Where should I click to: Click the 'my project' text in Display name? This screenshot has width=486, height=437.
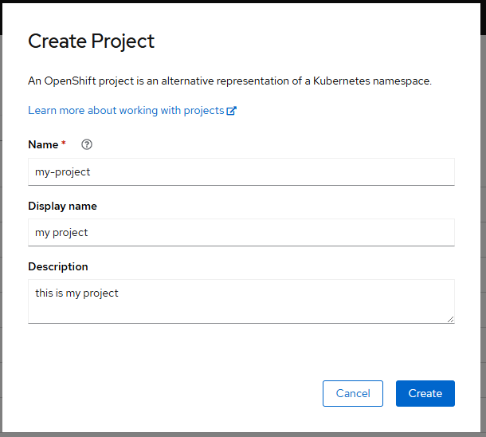coord(61,233)
